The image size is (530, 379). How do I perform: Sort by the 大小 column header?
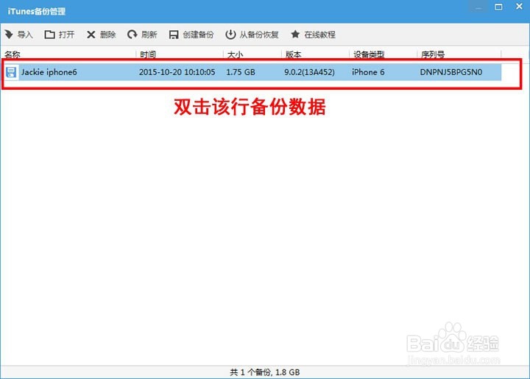235,54
